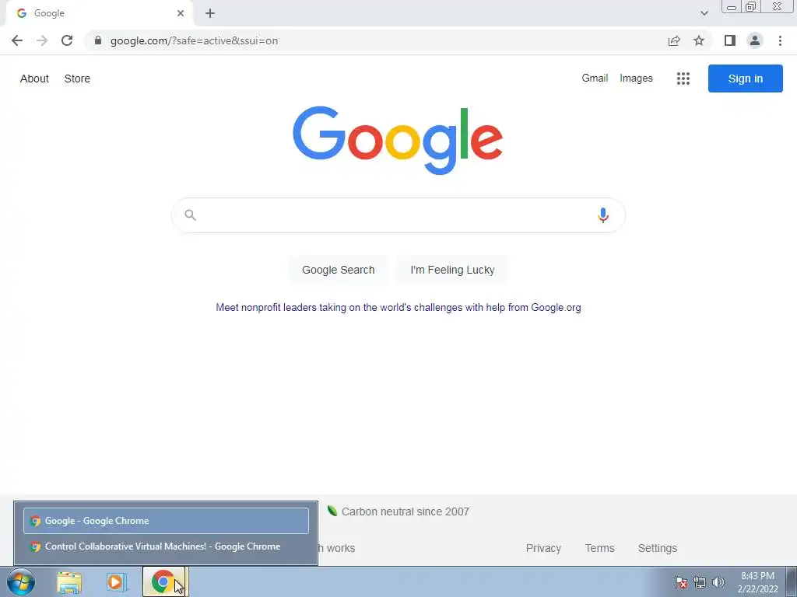Open the volume speaker icon
797x597 pixels.
[718, 582]
